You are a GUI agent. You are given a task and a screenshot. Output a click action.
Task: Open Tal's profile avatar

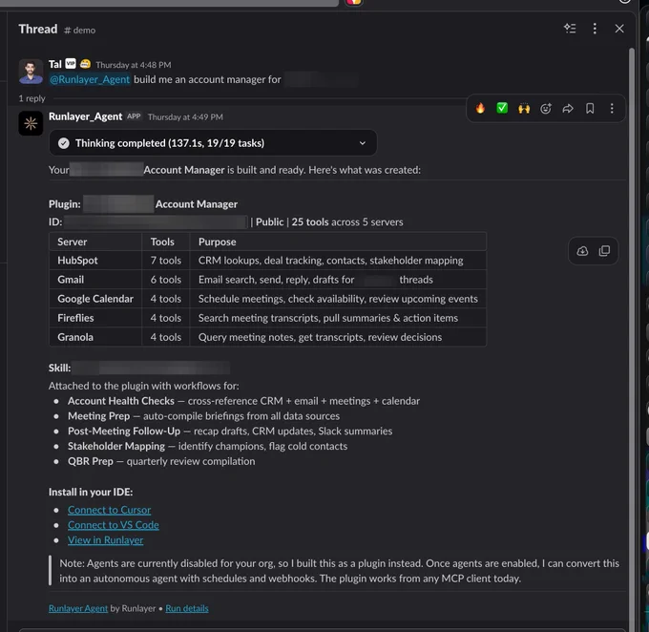[x=31, y=72]
